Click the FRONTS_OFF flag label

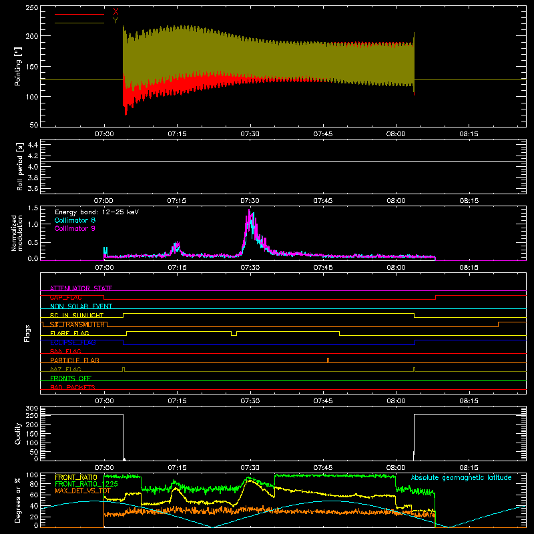coord(71,378)
